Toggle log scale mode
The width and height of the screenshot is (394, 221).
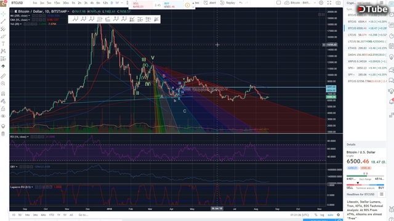(x=322, y=215)
